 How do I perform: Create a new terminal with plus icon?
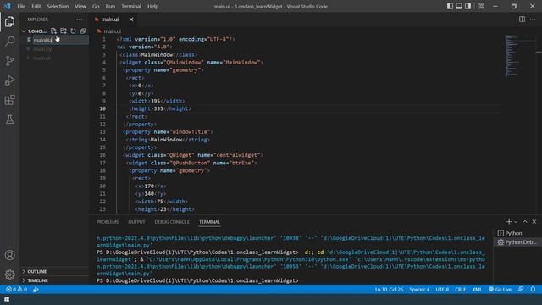(x=509, y=222)
